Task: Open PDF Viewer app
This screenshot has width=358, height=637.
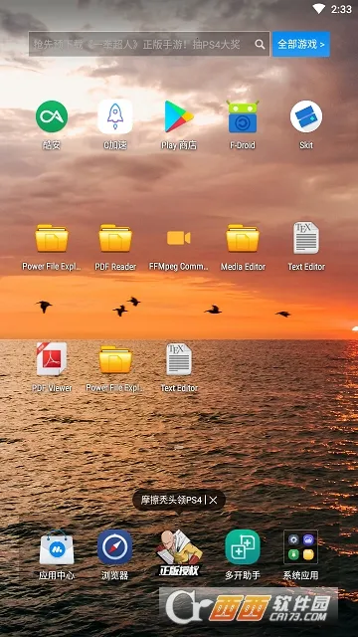Action: 52,358
